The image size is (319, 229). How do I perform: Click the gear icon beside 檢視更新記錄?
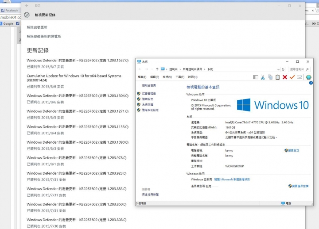pyautogui.click(x=27, y=15)
